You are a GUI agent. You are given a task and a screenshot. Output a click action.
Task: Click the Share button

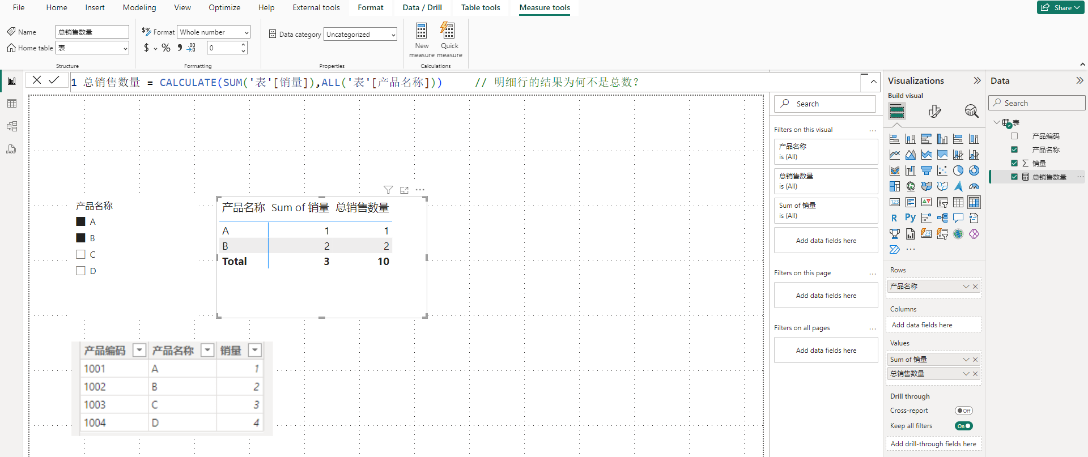coord(1060,7)
